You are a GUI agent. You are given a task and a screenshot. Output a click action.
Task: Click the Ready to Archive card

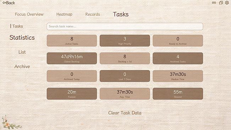pyautogui.click(x=178, y=40)
